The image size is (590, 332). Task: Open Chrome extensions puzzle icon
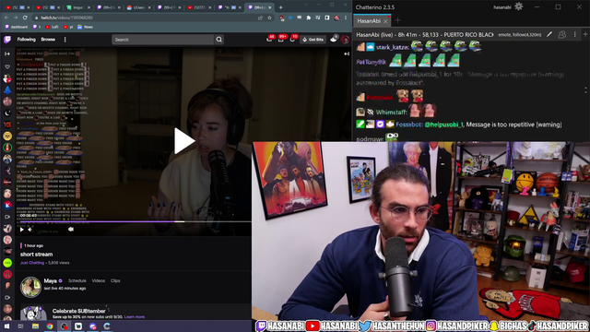click(309, 18)
